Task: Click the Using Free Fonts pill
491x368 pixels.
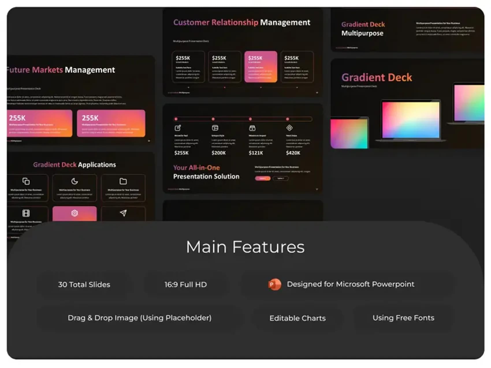Action: (x=403, y=318)
